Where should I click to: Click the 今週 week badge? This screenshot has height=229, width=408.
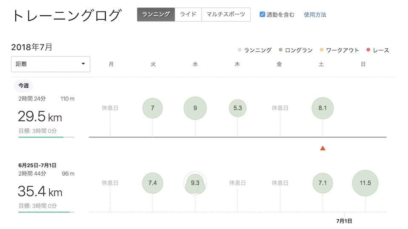[x=23, y=86]
